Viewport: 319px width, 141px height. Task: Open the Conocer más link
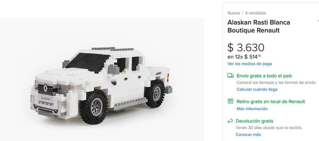tap(248, 135)
